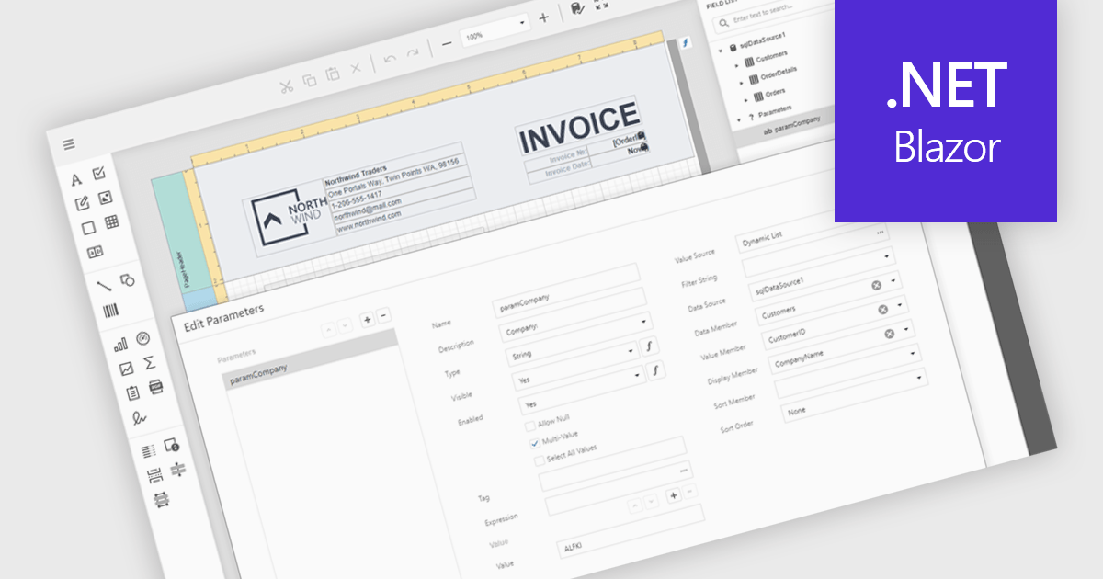Select the Check Box control tool
1103x579 pixels.
coord(100,172)
